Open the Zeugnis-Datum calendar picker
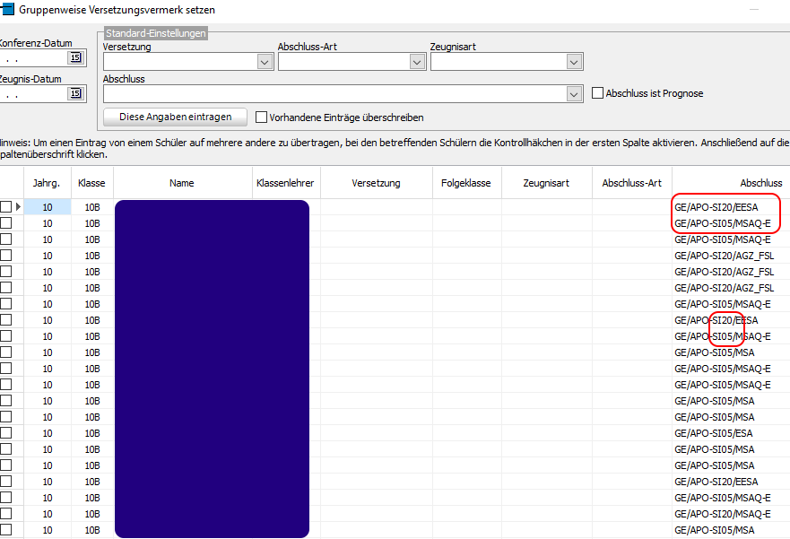Viewport: 790px width, 539px height. pos(76,94)
